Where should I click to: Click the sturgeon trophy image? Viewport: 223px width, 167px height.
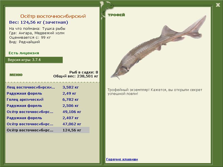point(158,48)
